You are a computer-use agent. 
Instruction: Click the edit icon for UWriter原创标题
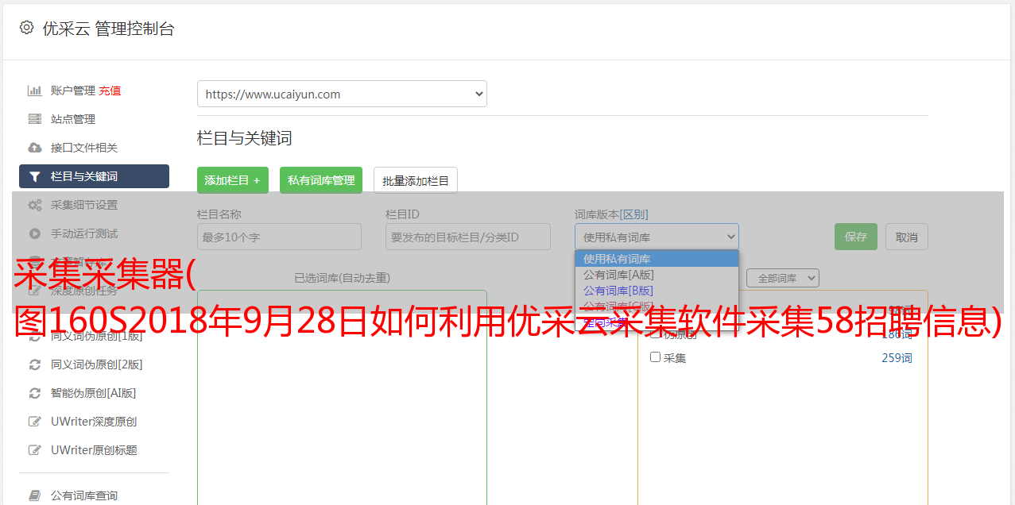point(35,450)
